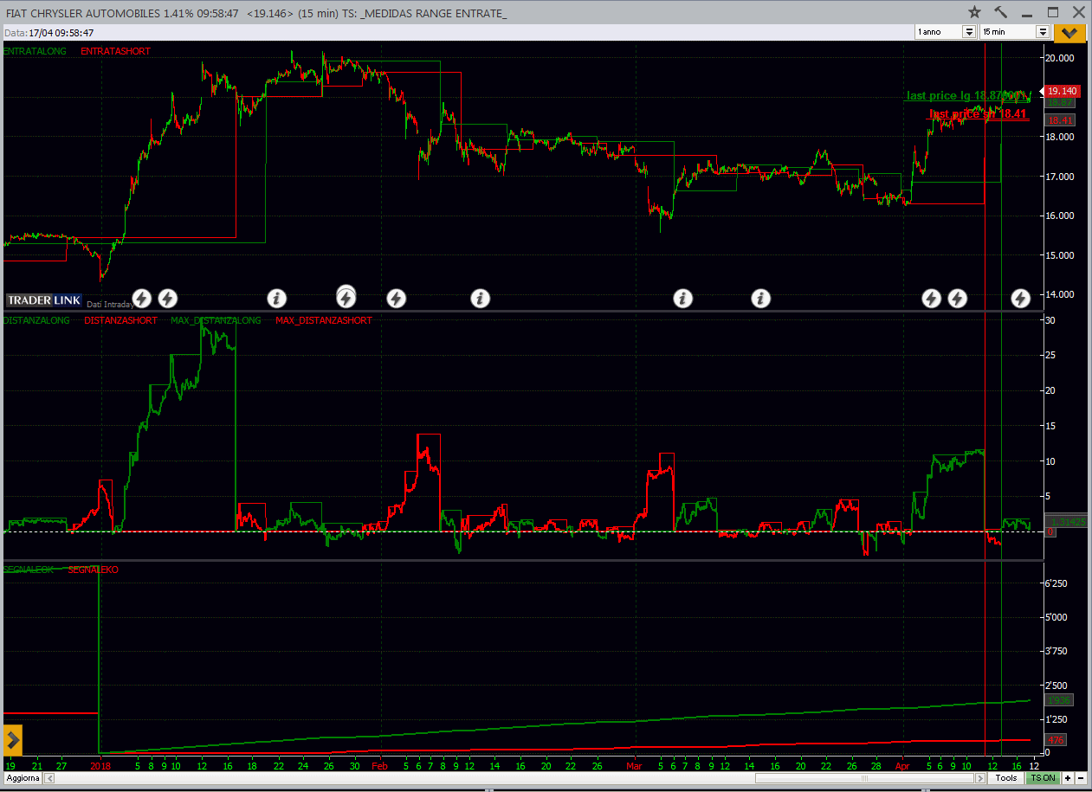Maximize the chart window
Viewport: 1092px width, 792px height.
(1053, 12)
